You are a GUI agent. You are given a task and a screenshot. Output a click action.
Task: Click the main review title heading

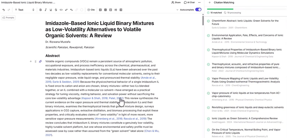[100, 29]
